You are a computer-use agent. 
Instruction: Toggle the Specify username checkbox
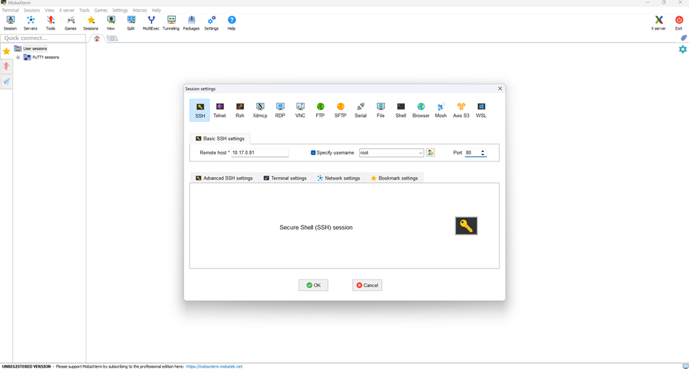314,153
